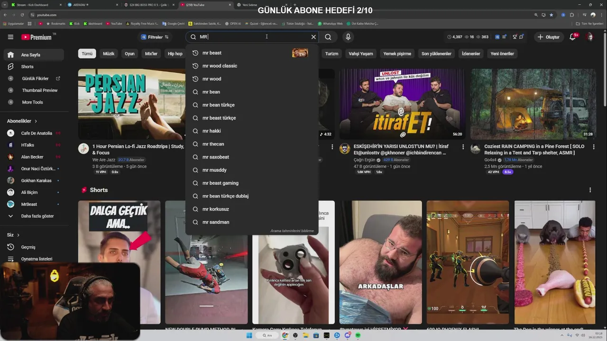Viewport: 607px width, 341px height.
Task: Clear the search box with X
Action: (313, 37)
